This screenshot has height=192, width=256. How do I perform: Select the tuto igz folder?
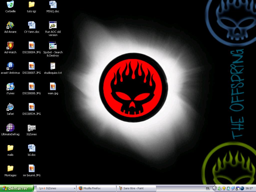[x=31, y=6]
